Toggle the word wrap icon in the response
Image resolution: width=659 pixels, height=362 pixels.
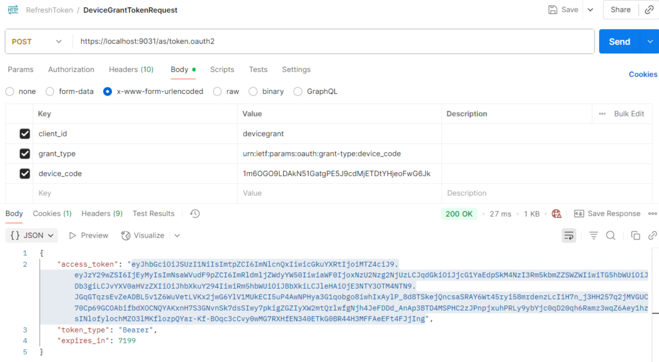pyautogui.click(x=569, y=235)
